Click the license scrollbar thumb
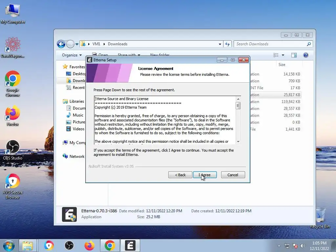The height and width of the screenshot is (252, 336). pos(238,106)
